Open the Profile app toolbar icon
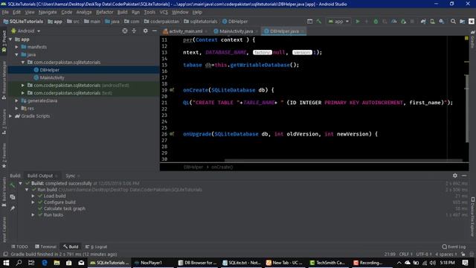Viewport: 476px width, 268px height. pyautogui.click(x=394, y=22)
